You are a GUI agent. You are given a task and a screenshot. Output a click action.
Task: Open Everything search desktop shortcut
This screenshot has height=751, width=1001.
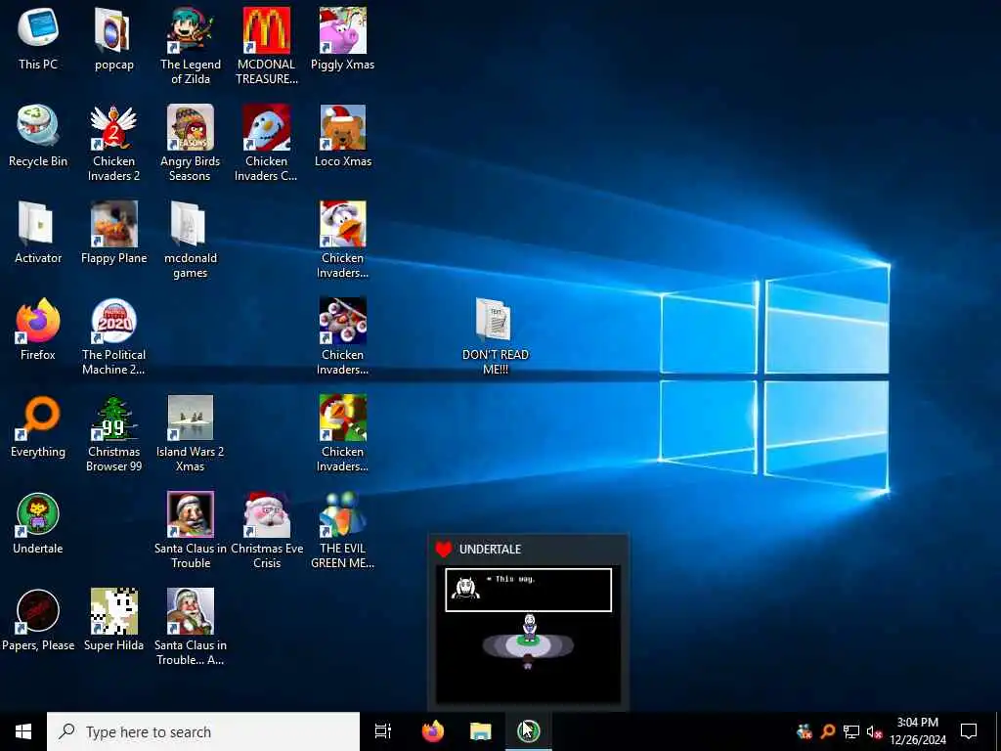(38, 427)
